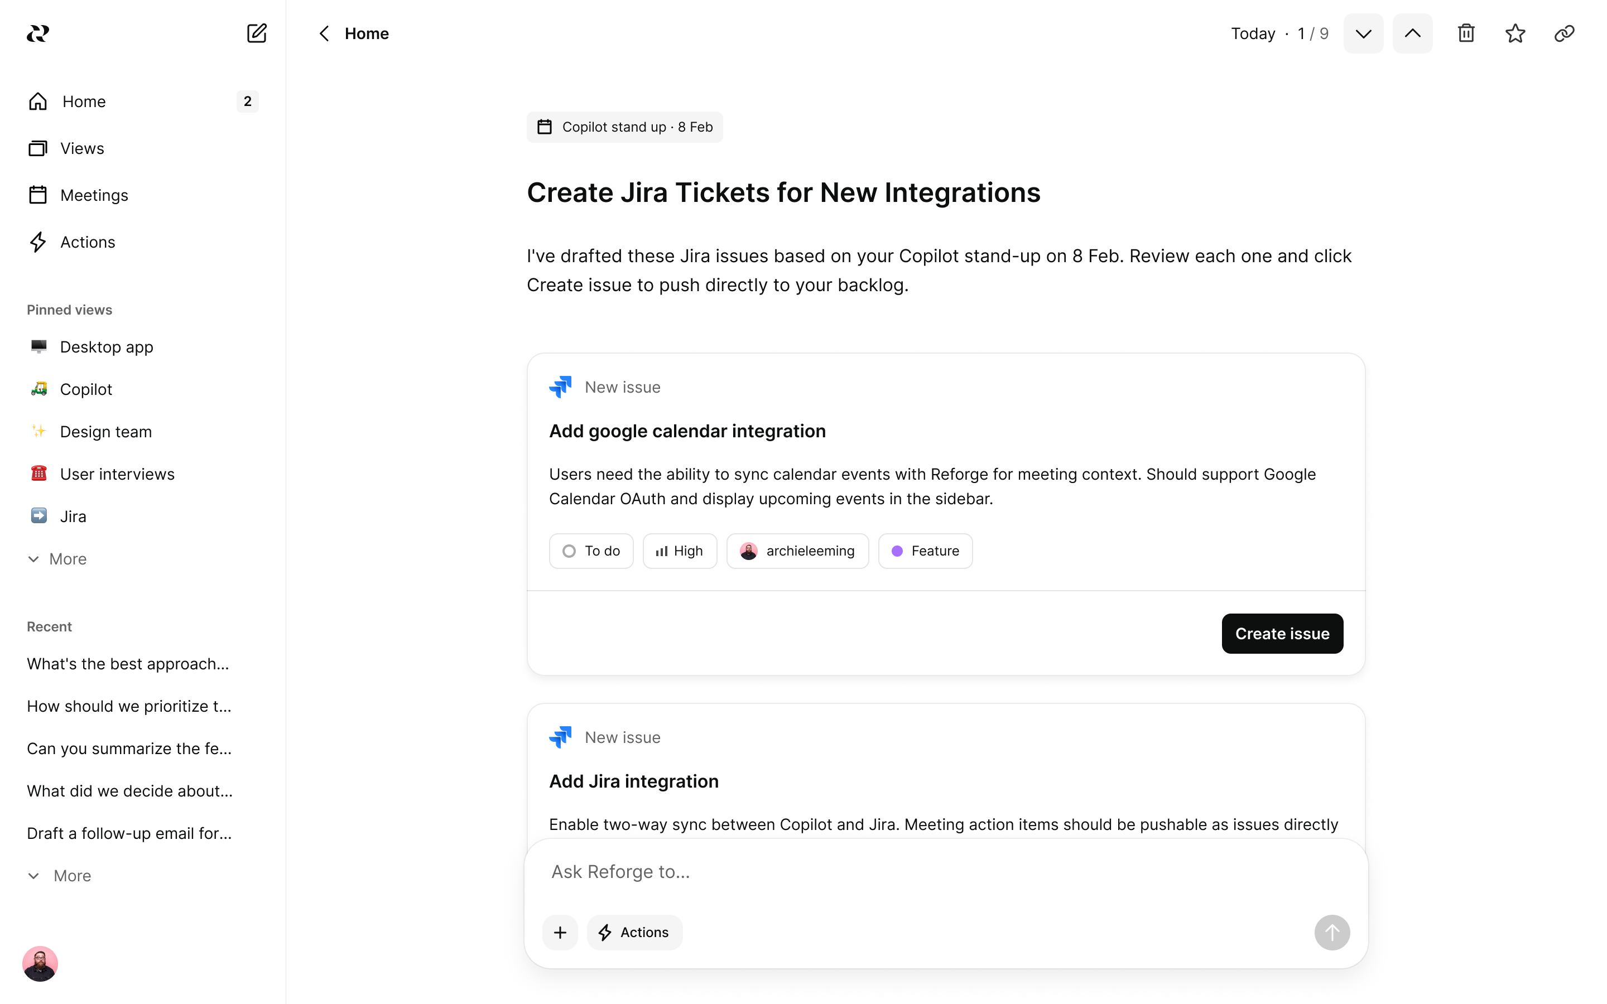The width and height of the screenshot is (1607, 1004).
Task: Copy link with the chain icon
Action: [1564, 33]
